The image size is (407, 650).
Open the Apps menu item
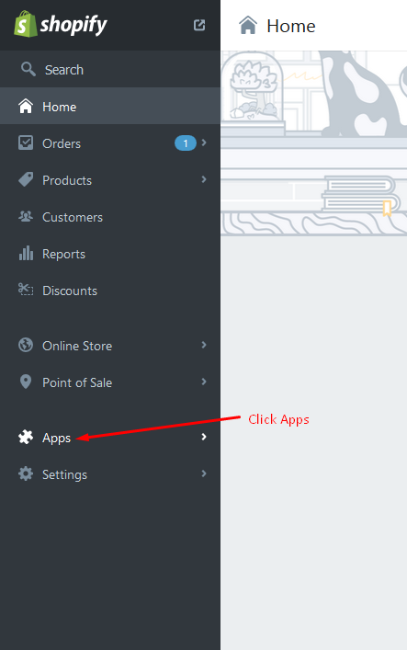coord(110,438)
